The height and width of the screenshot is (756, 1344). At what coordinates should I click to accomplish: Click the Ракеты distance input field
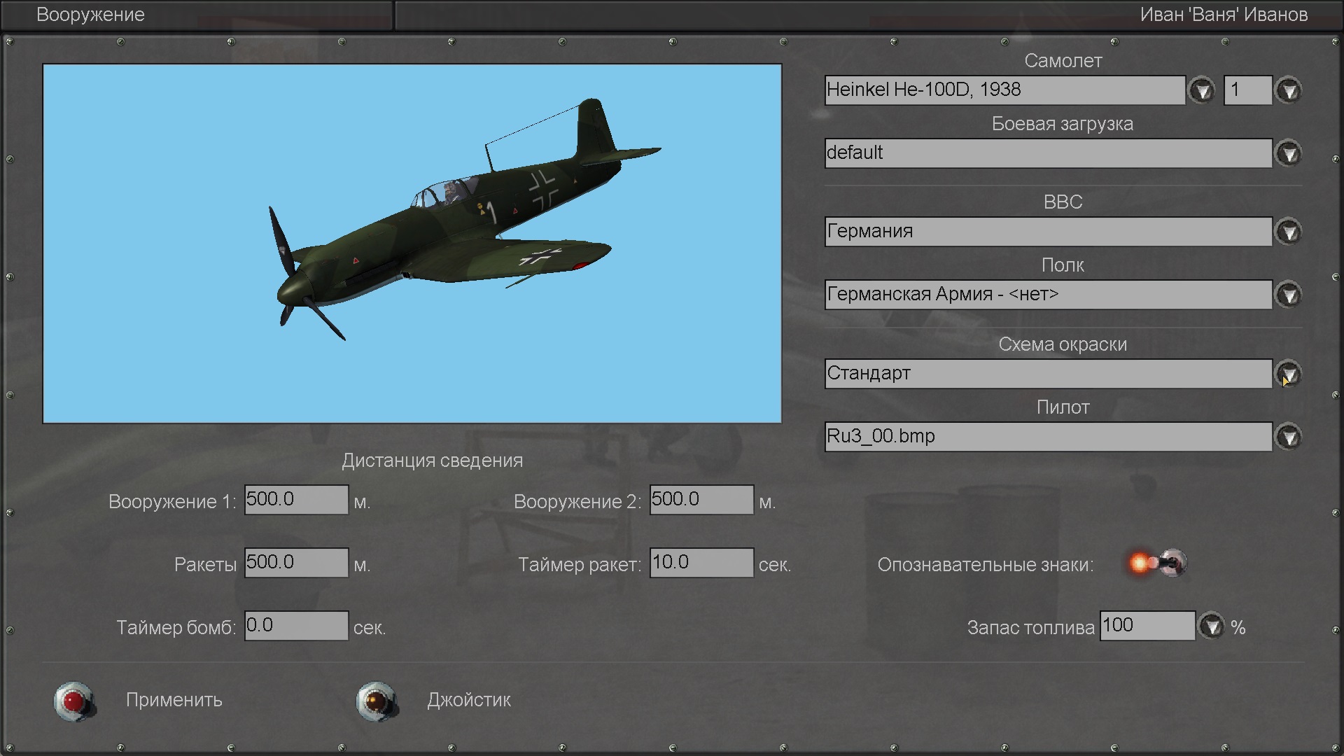point(296,563)
